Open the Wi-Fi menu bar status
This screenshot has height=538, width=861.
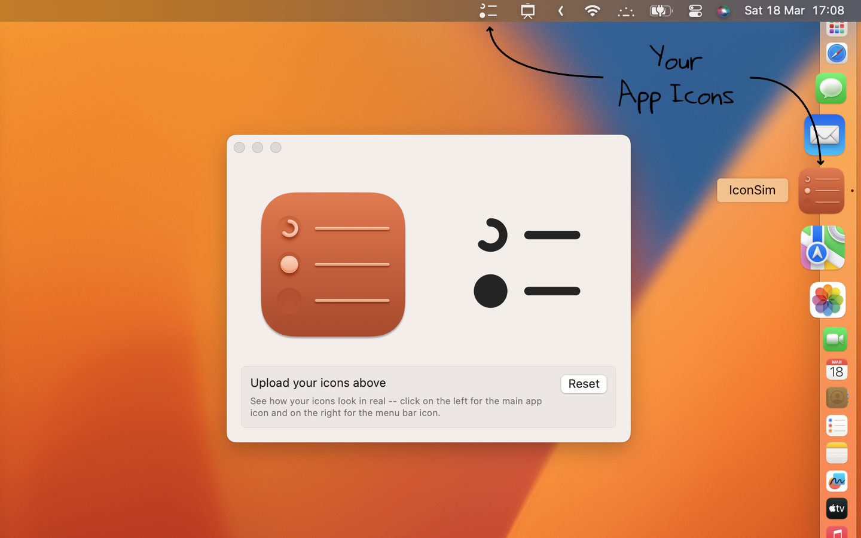click(x=592, y=11)
